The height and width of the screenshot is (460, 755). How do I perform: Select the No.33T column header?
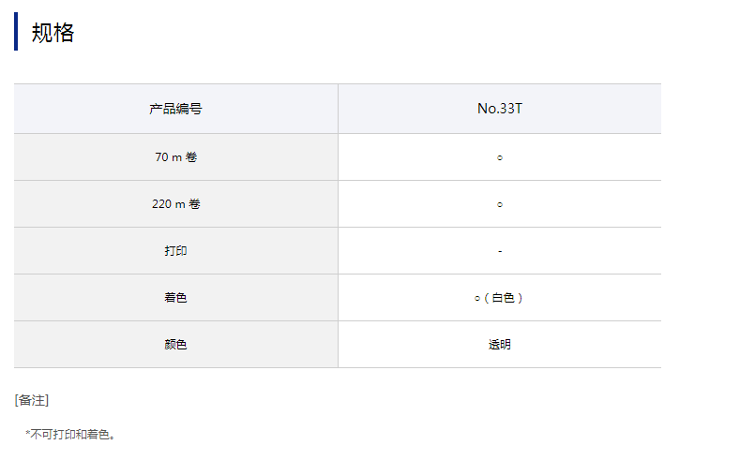(x=499, y=109)
